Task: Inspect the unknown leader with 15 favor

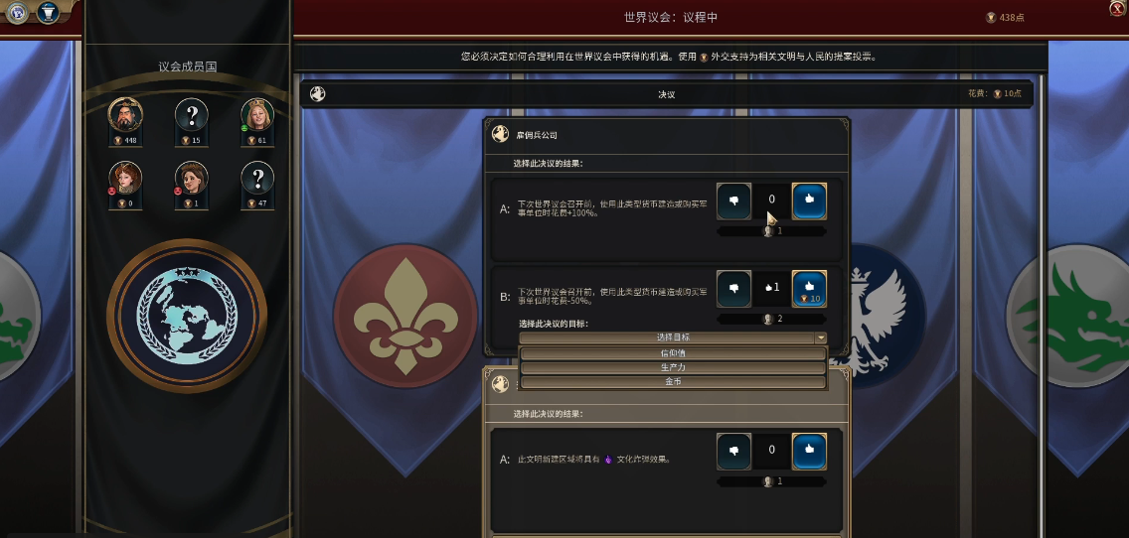Action: pos(192,114)
